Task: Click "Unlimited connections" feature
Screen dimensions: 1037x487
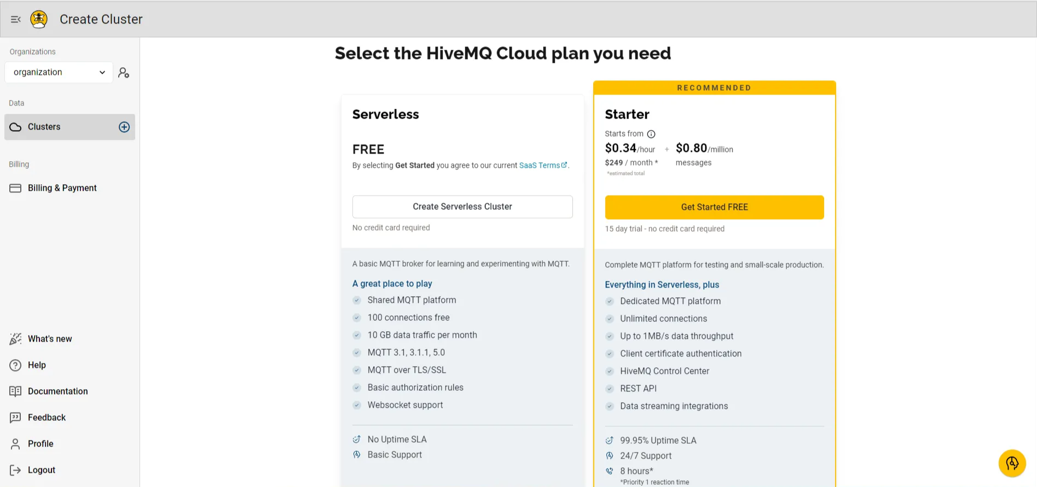Action: point(663,319)
